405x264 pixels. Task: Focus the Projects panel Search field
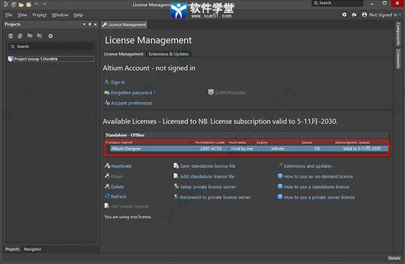(x=51, y=47)
